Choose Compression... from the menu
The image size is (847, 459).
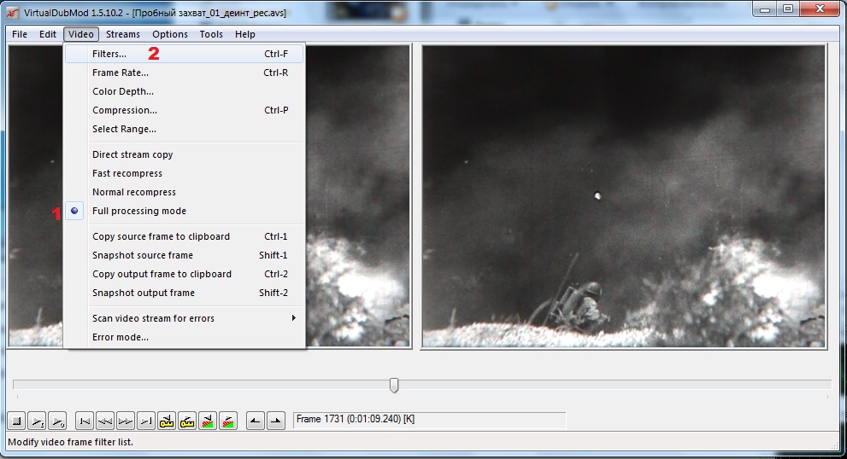point(185,110)
